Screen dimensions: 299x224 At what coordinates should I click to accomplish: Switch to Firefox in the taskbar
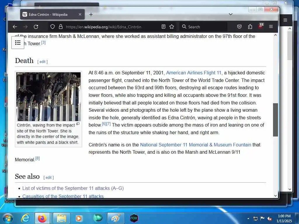tap(42, 218)
